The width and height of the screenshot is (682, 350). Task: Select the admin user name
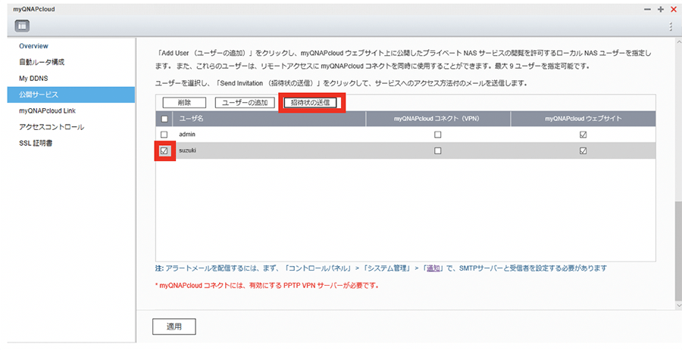(x=187, y=135)
